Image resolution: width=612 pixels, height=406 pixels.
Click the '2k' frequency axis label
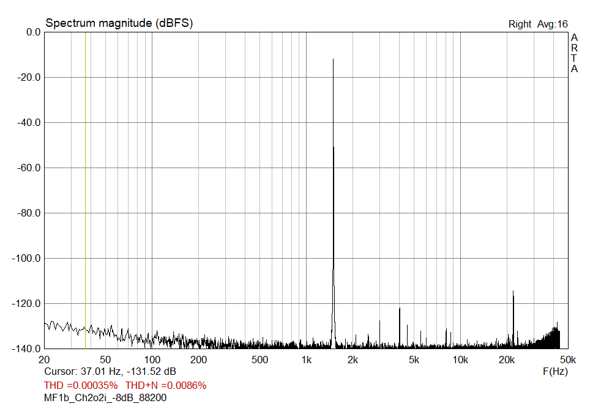pyautogui.click(x=353, y=360)
